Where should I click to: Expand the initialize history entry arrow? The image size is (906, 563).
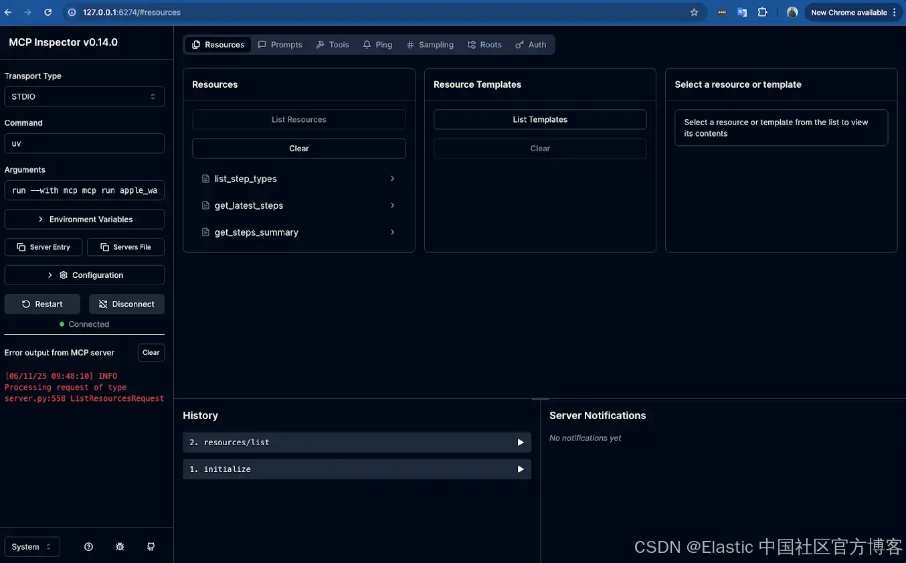(521, 469)
